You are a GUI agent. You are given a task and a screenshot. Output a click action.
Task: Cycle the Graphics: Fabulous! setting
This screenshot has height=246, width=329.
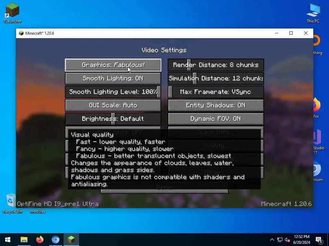coord(113,65)
